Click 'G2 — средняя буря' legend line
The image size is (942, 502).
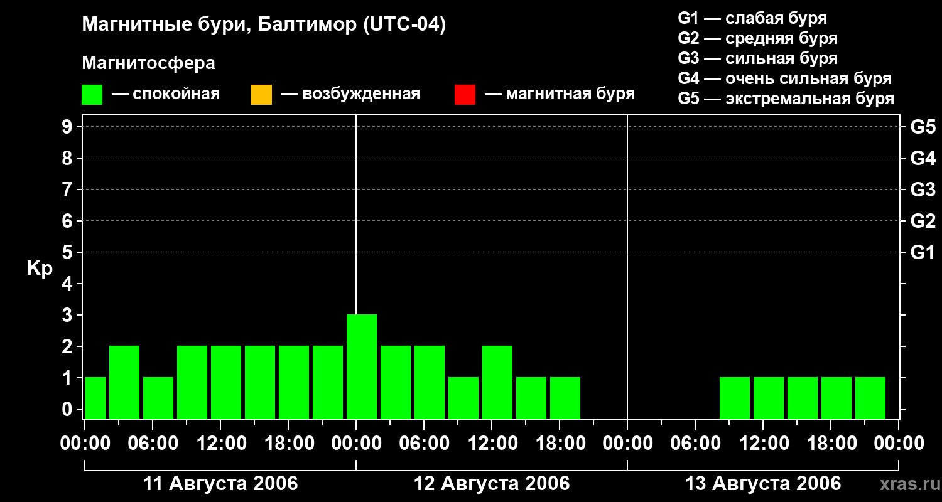(757, 38)
